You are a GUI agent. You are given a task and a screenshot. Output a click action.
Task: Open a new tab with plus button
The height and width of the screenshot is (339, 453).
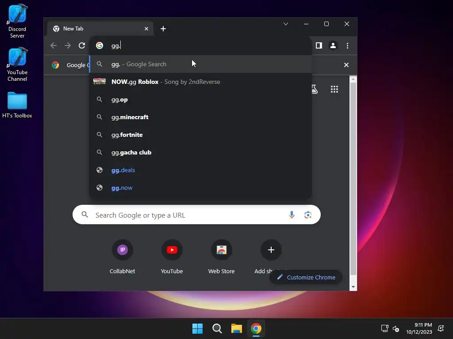pos(163,29)
